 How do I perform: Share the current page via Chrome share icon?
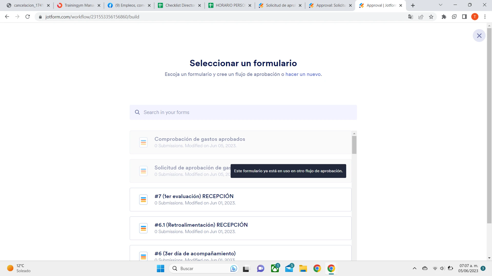coord(421,17)
